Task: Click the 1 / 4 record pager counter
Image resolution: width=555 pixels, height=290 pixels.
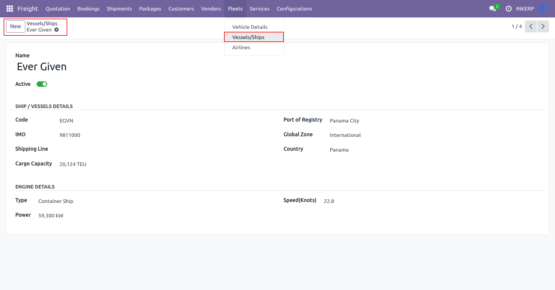Action: pos(517,26)
